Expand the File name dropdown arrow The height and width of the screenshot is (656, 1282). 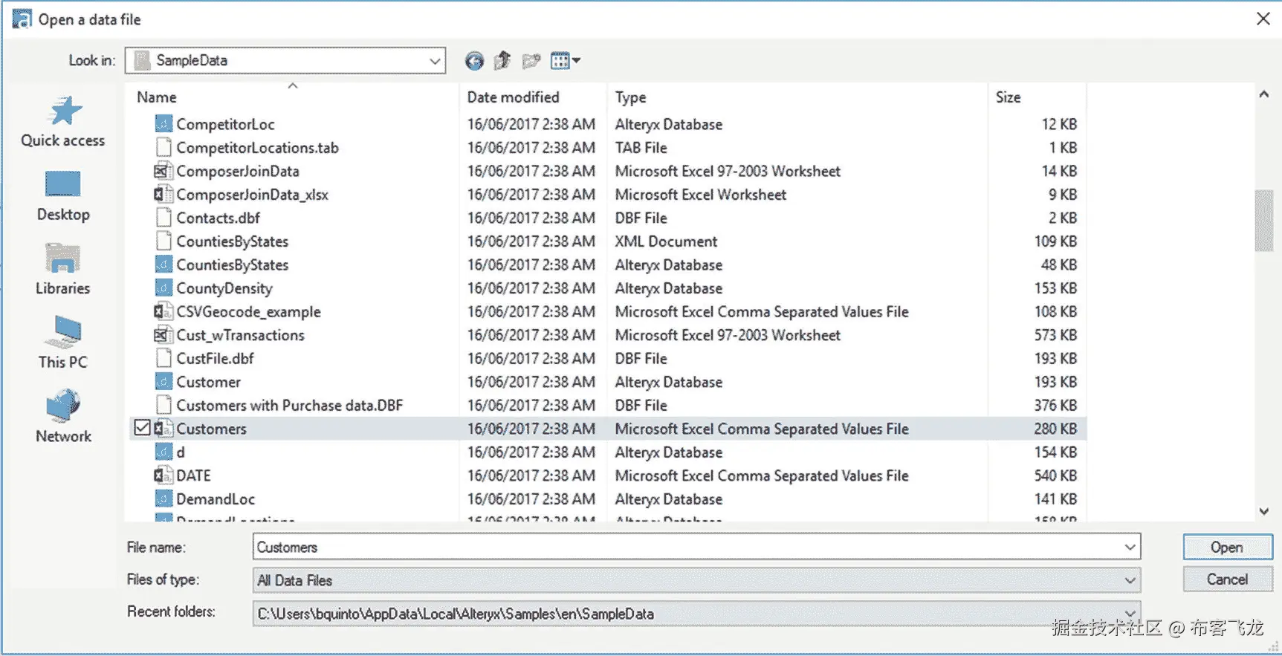pyautogui.click(x=1130, y=548)
